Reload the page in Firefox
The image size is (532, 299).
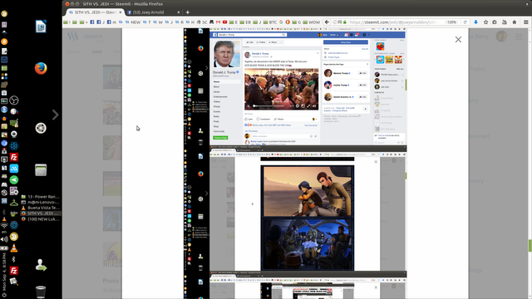pos(465,22)
